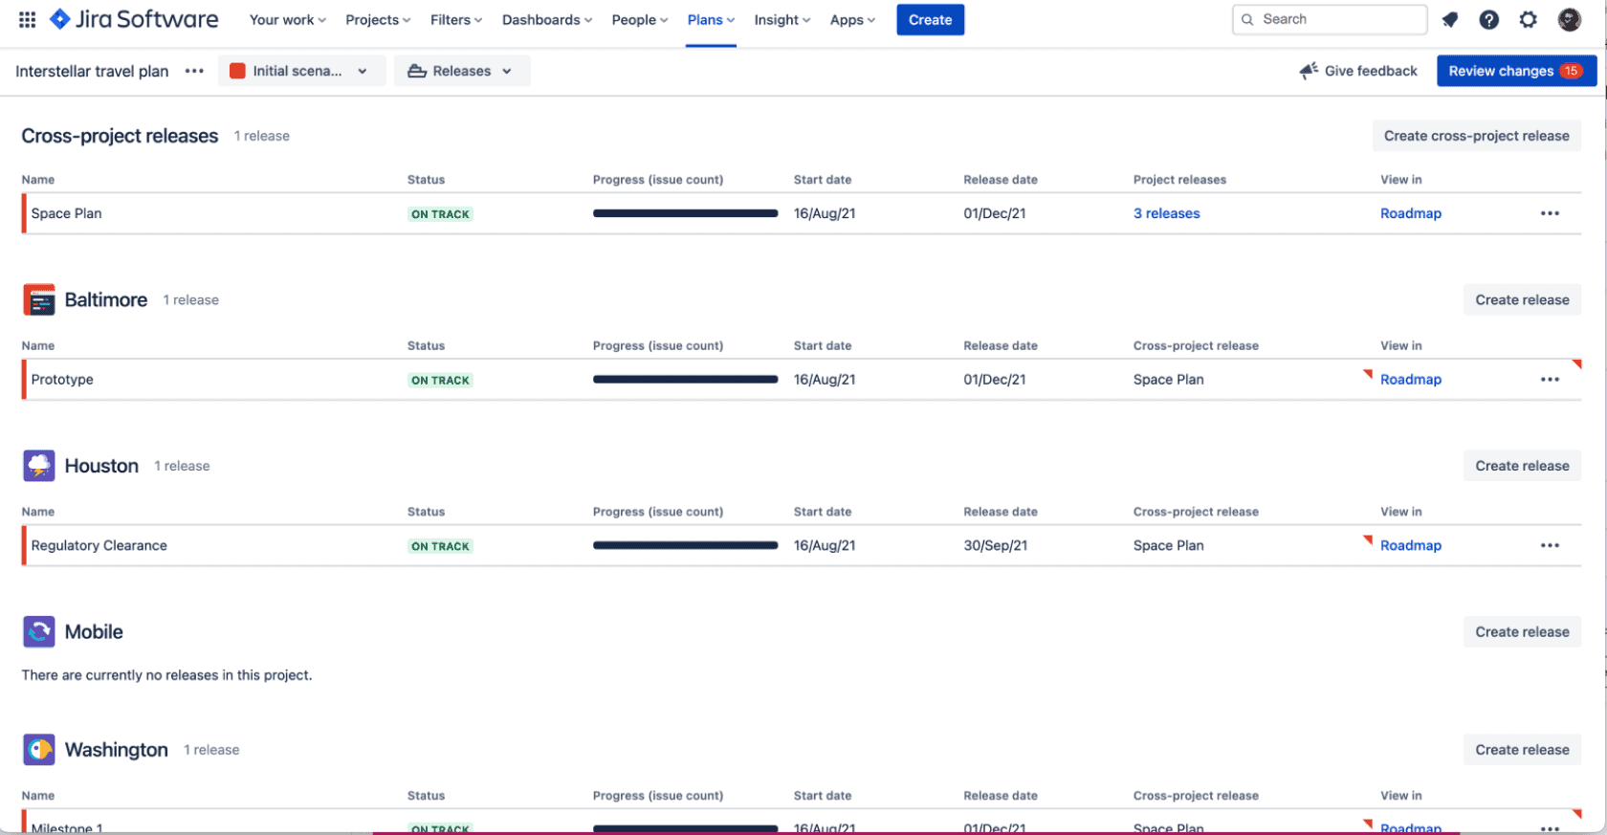
Task: Open the Dashboards menu
Action: [x=546, y=19]
